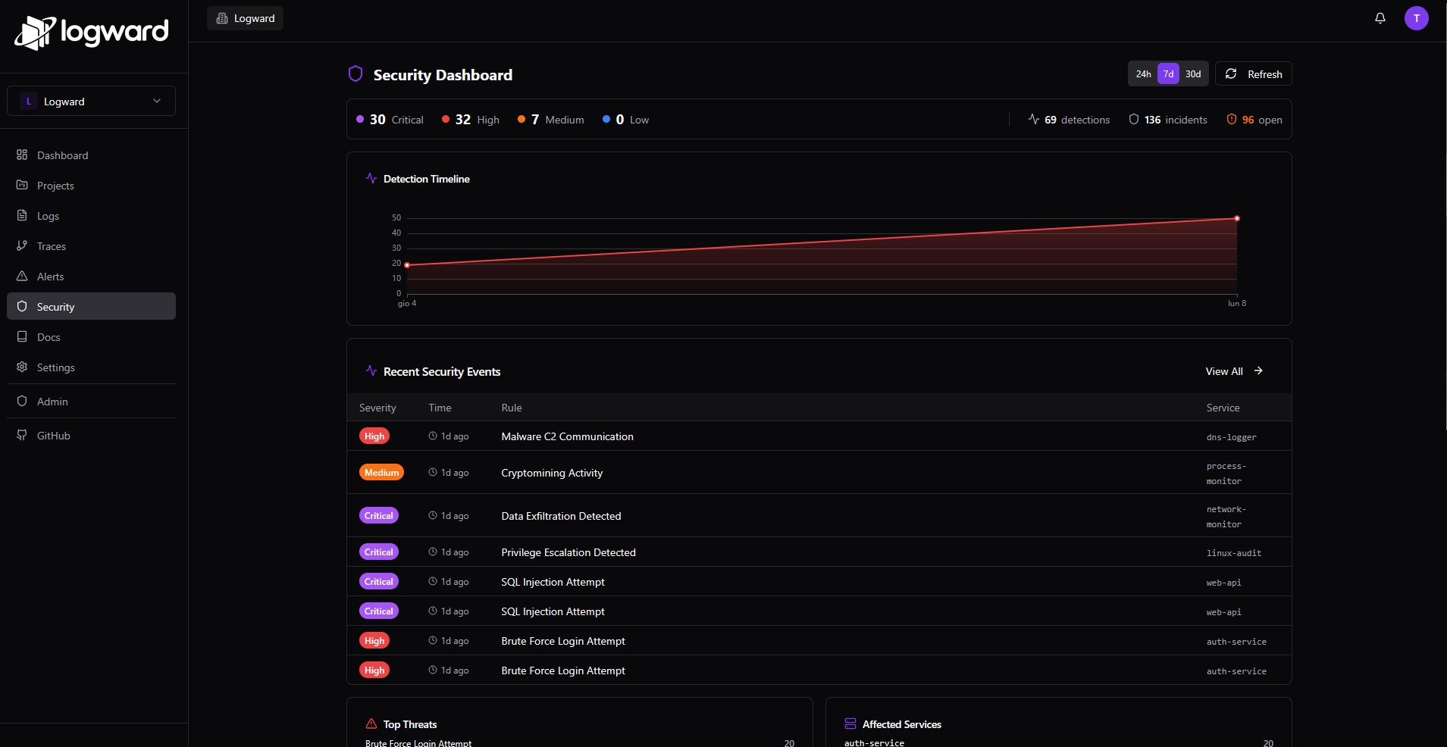Open the Logward organization dropdown
1447x747 pixels.
click(x=91, y=101)
